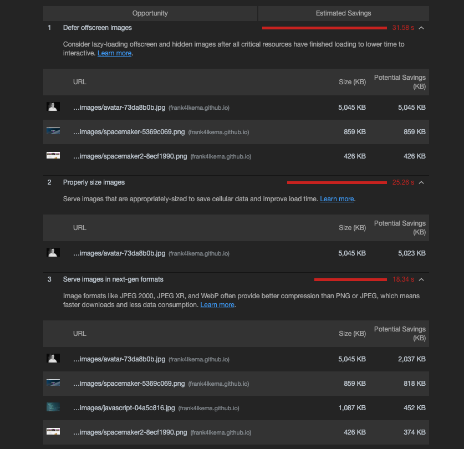Open Learn more about properly sizing images

coord(336,198)
